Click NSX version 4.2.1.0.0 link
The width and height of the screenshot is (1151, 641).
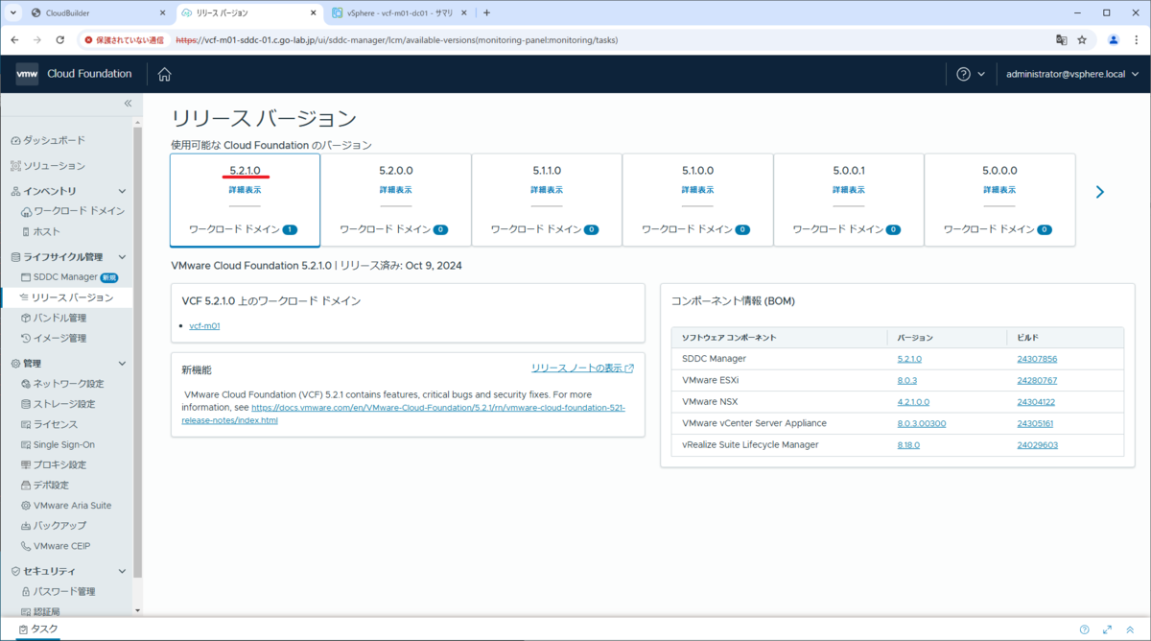913,402
